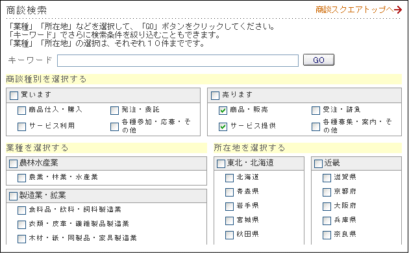Tick the 大阪府 checkbox

pyautogui.click(x=327, y=206)
